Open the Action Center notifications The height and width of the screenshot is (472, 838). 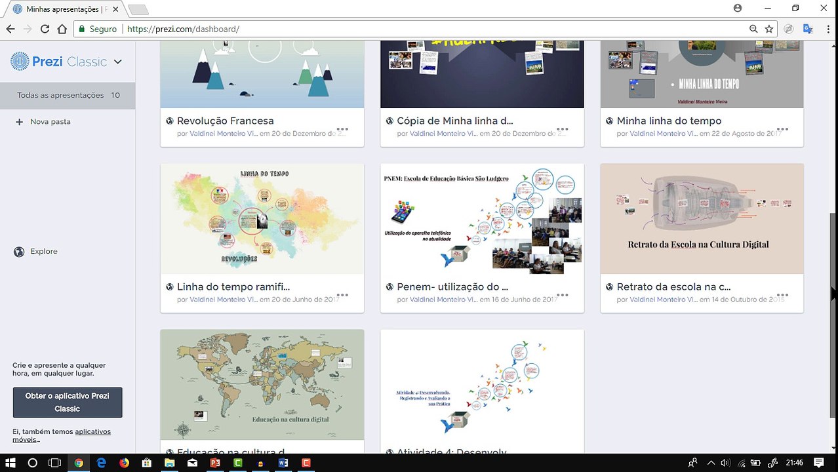818,463
